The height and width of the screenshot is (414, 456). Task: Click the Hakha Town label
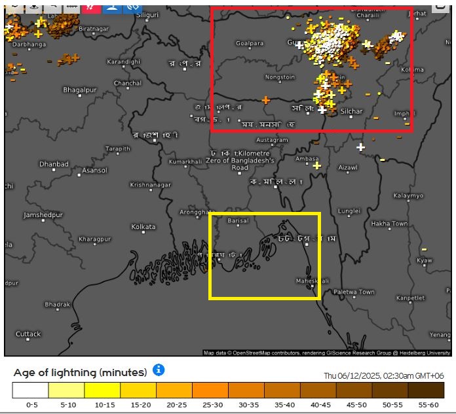click(x=389, y=224)
